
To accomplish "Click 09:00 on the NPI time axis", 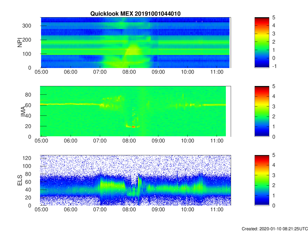I will 158,72.
